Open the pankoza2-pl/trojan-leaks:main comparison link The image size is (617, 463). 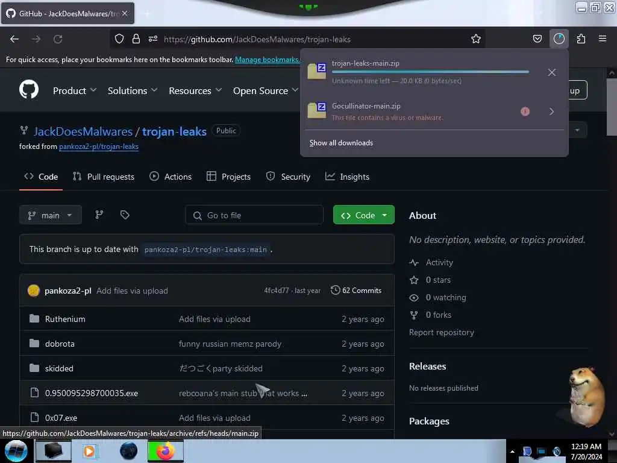(x=205, y=250)
